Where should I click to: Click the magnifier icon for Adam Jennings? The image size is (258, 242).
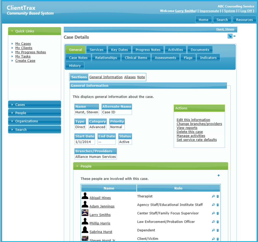click(x=214, y=205)
